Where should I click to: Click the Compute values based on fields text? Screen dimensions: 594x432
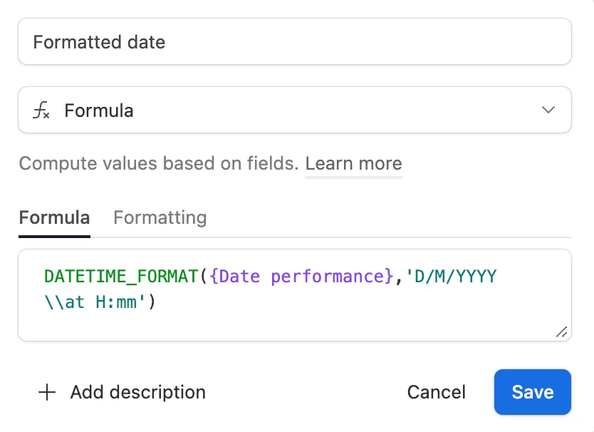tap(158, 164)
